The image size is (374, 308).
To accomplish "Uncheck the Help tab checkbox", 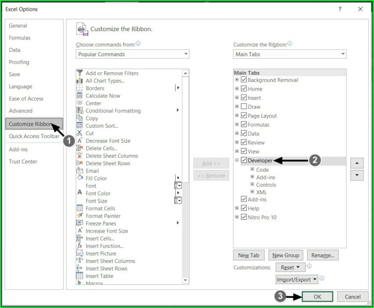I will [x=244, y=208].
